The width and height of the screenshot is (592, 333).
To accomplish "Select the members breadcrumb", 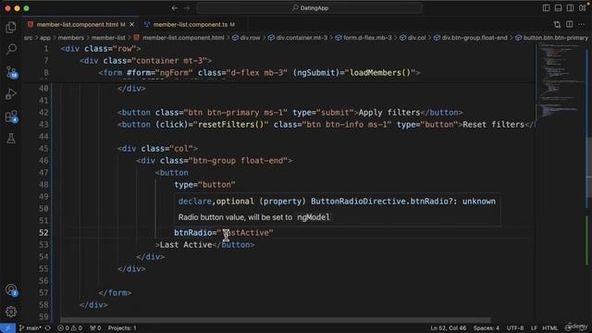I will point(70,37).
